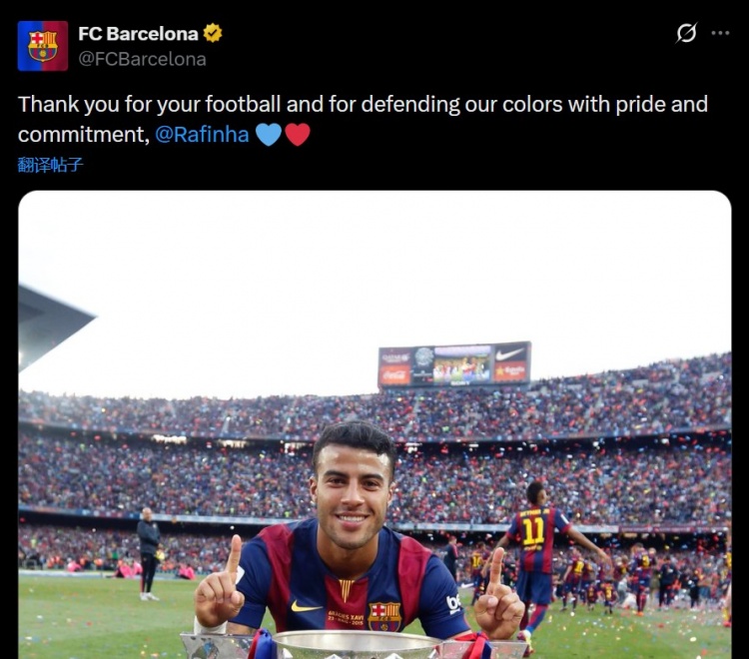Click the number 11 player's jersey
749x659 pixels.
(537, 539)
